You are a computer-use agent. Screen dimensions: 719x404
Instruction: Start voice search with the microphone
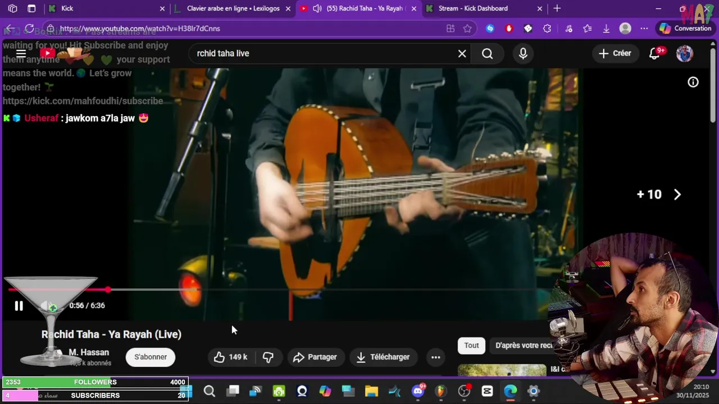click(523, 53)
